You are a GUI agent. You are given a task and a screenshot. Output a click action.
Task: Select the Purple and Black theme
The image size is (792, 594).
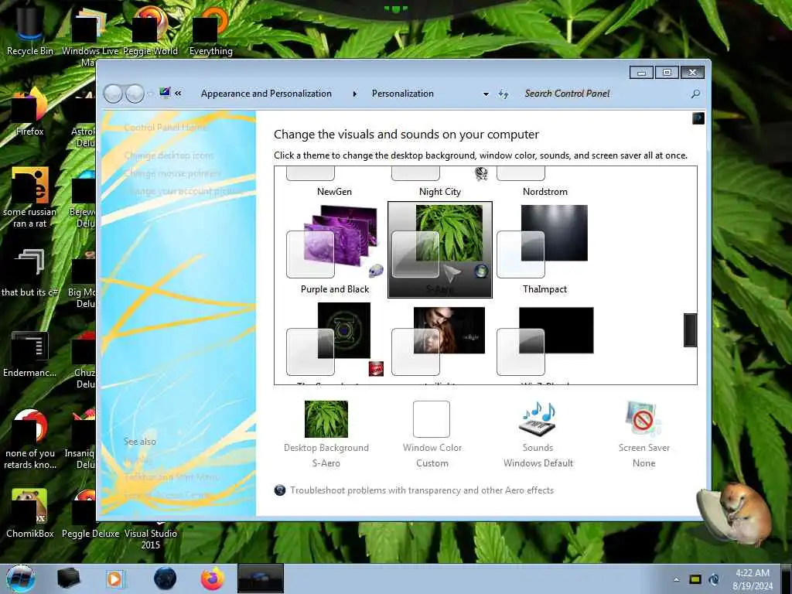(334, 250)
